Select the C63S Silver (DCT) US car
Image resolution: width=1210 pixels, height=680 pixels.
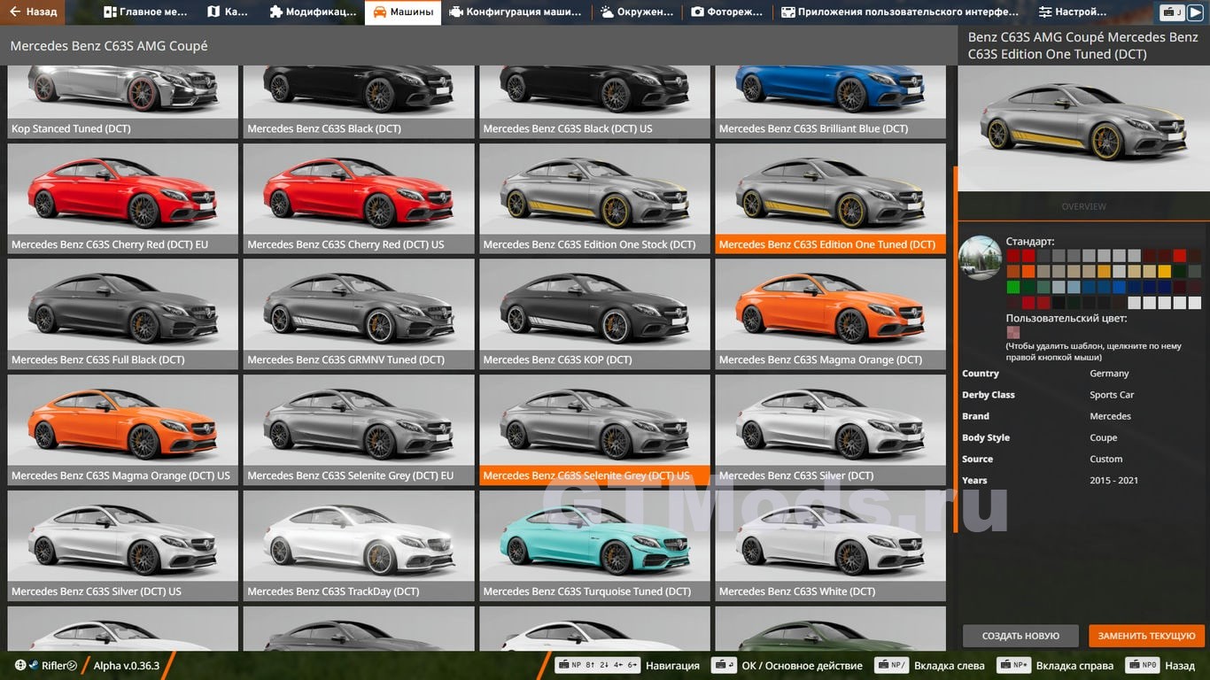pos(123,546)
